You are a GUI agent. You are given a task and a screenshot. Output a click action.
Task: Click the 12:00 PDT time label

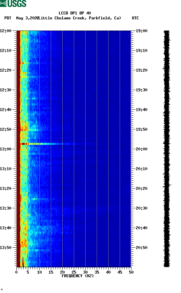(x=6, y=31)
